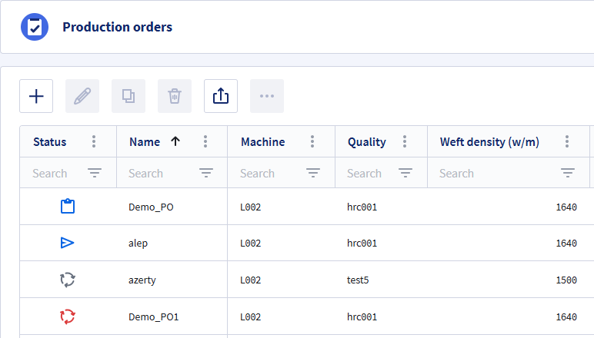The image size is (594, 338).
Task: Select the Demo_PO name cell
Action: tap(151, 207)
